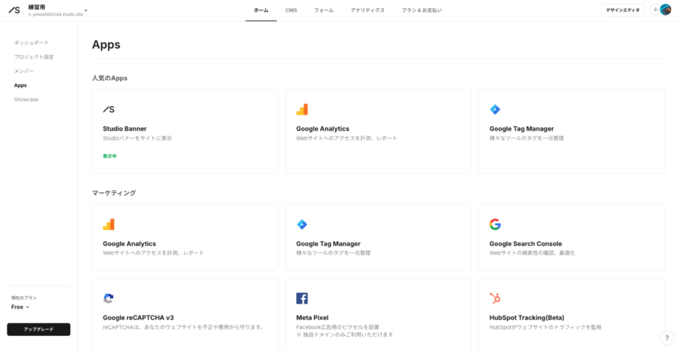Image resolution: width=679 pixels, height=350 pixels.
Task: Click the Studio logo in top-left corner
Action: 15,10
